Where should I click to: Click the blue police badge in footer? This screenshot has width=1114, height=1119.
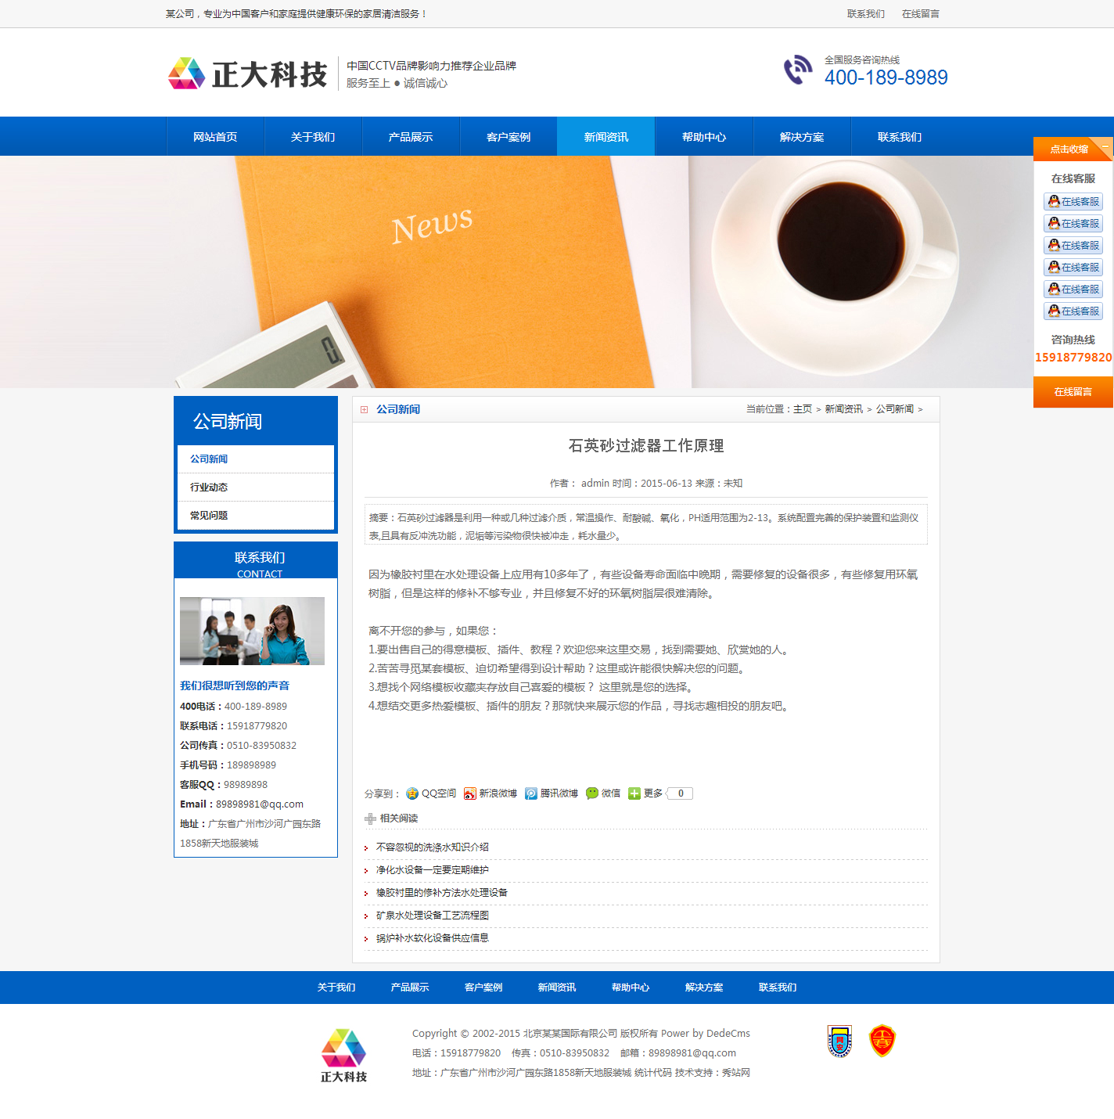839,1041
